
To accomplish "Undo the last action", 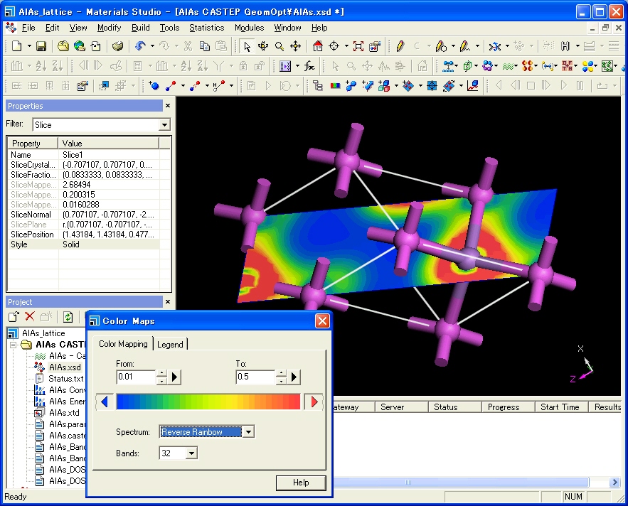I will [x=140, y=46].
